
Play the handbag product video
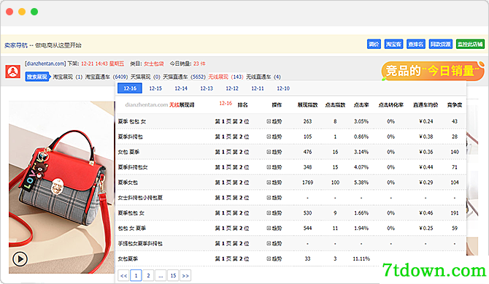pos(20,258)
